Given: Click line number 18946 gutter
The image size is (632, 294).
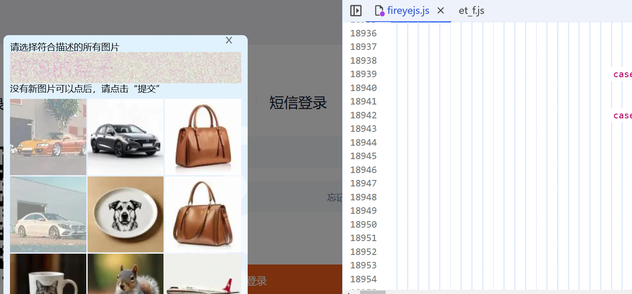Looking at the screenshot, I should pos(363,170).
